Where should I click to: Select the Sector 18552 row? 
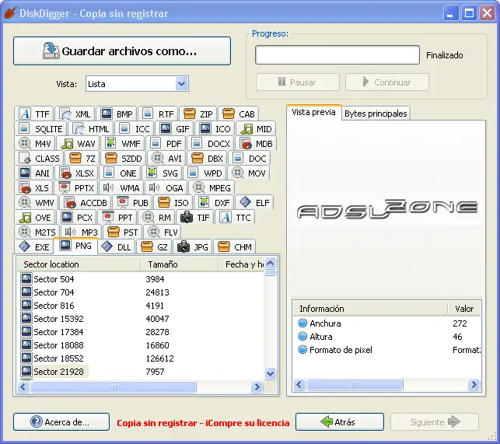(141, 358)
